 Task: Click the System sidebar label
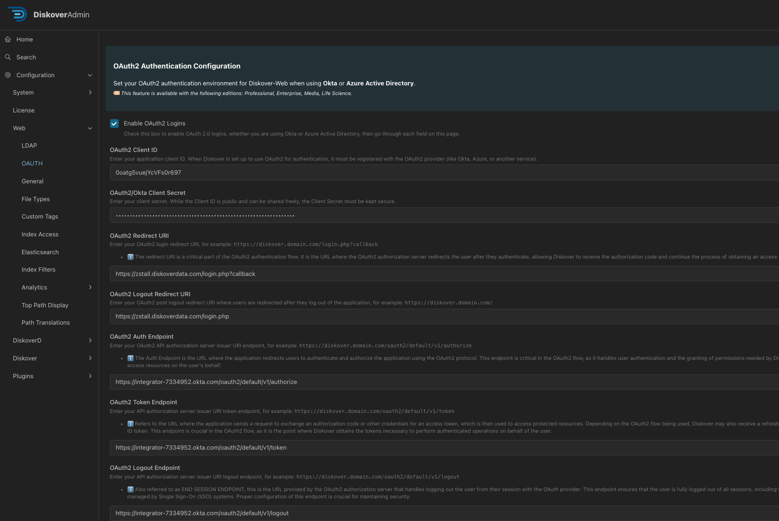pos(23,93)
